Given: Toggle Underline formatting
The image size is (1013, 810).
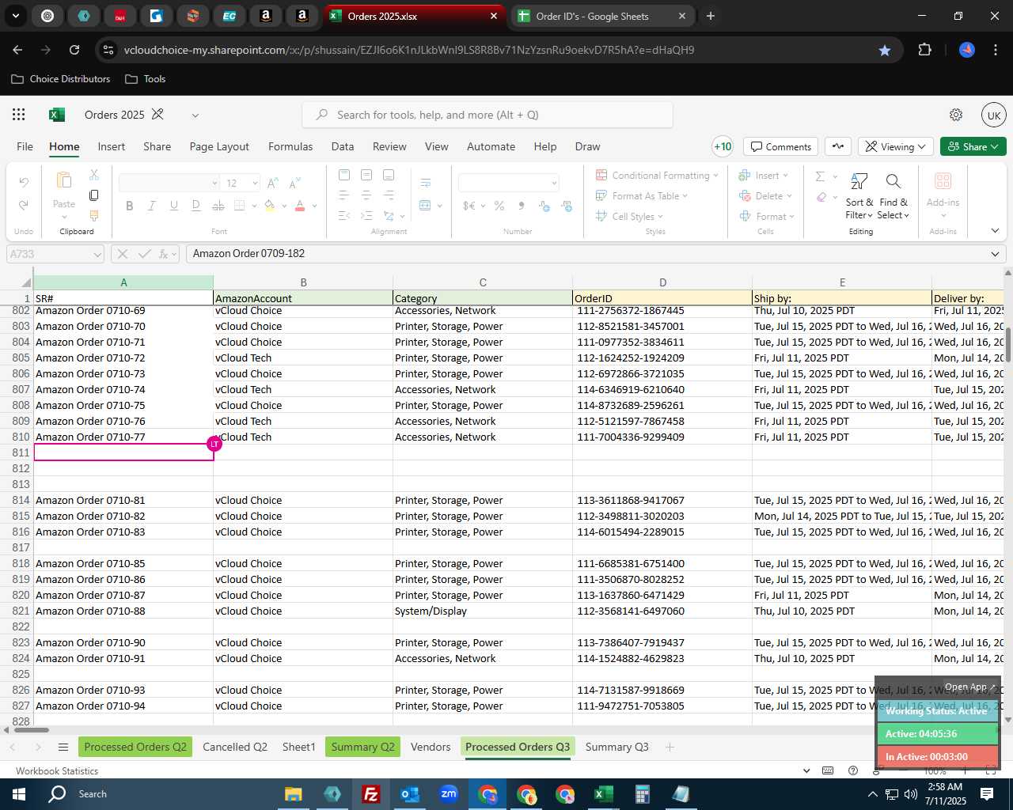Looking at the screenshot, I should click(174, 206).
